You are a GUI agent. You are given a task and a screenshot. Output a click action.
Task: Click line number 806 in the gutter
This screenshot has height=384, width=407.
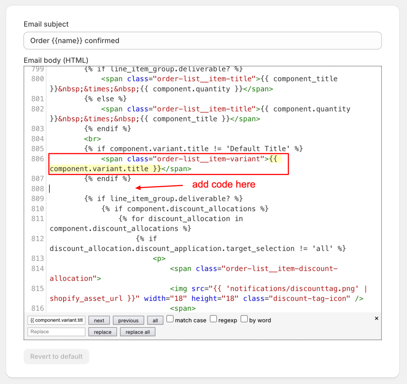pos(37,159)
